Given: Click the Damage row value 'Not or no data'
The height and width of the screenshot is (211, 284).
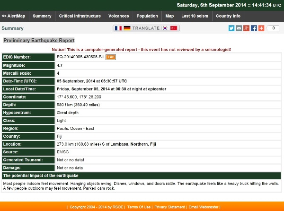Looking at the screenshot, I should click(70, 168).
